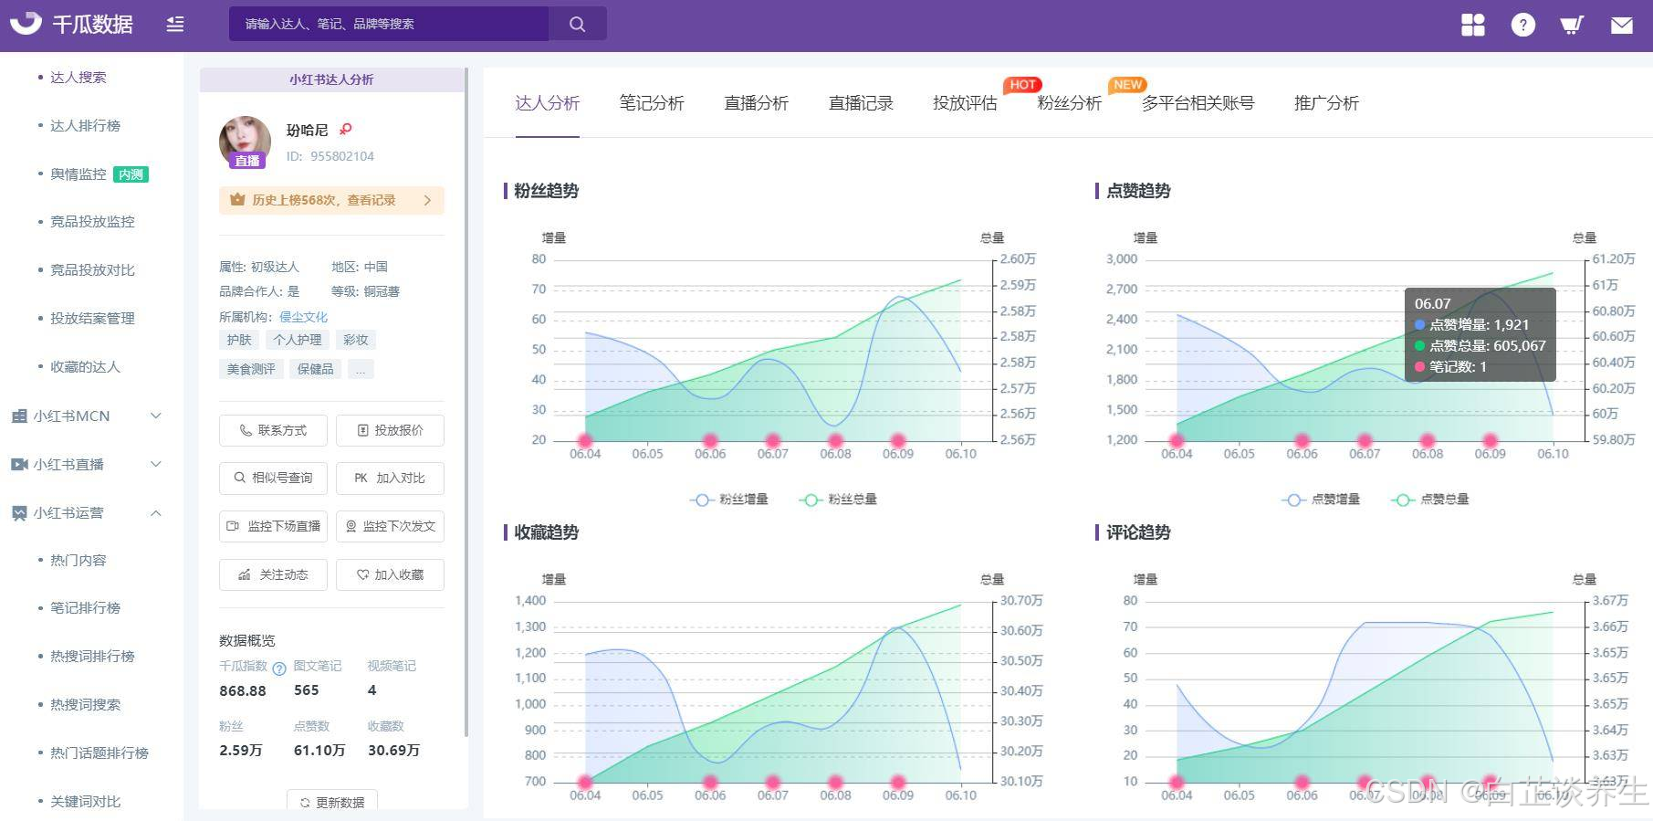Toggle 粉丝总量 legend series
1653x821 pixels.
pos(838,500)
